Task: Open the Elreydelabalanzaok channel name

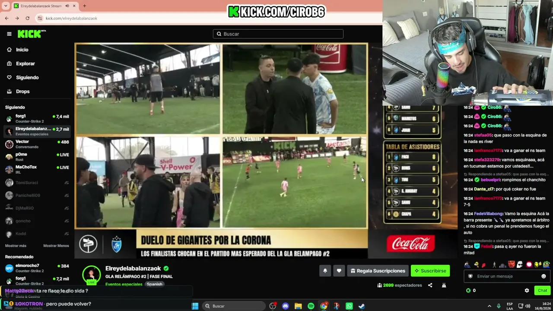Action: point(133,268)
